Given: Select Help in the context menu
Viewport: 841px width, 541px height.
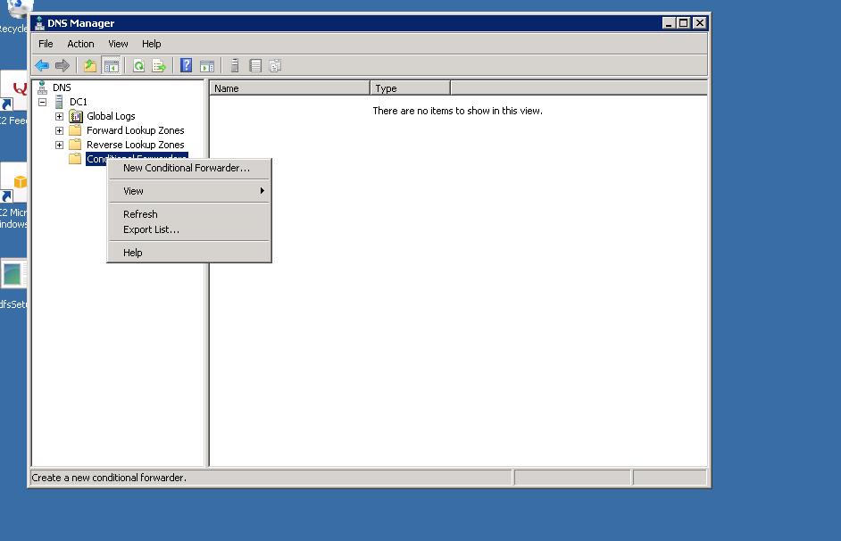Looking at the screenshot, I should [x=189, y=253].
